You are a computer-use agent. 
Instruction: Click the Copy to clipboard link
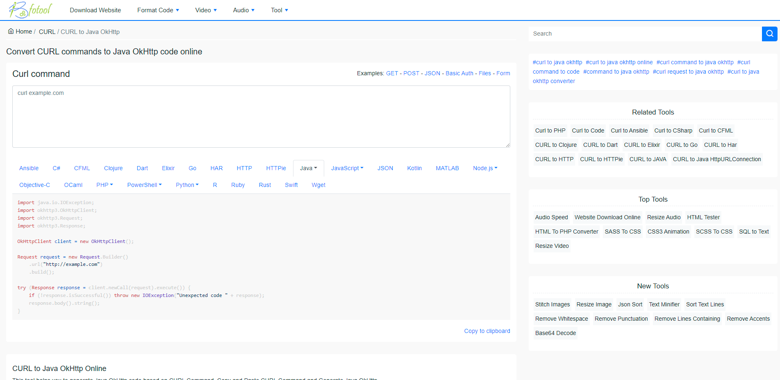tap(487, 331)
